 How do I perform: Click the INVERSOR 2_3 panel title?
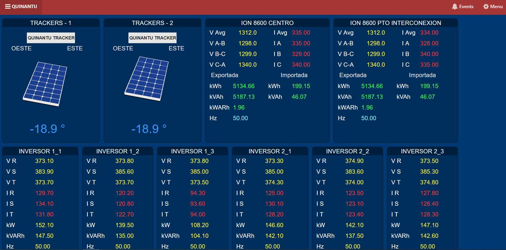point(422,151)
